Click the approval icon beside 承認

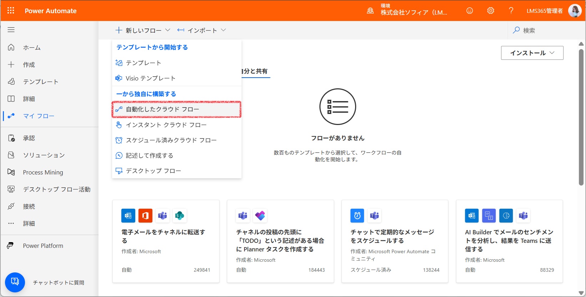pos(11,138)
